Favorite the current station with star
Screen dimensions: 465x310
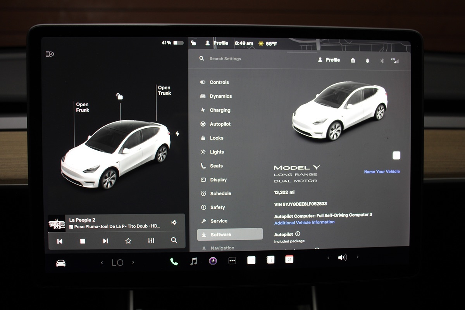click(128, 241)
